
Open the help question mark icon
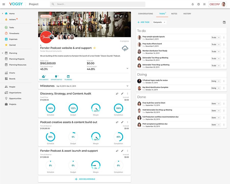pyautogui.click(x=199, y=4)
